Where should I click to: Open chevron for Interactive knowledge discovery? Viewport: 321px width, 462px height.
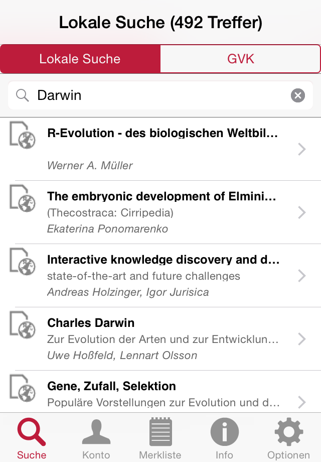pos(301,276)
